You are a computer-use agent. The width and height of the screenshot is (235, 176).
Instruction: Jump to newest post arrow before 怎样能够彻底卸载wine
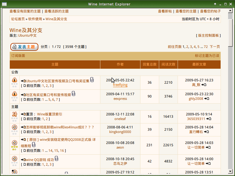tap(23, 127)
